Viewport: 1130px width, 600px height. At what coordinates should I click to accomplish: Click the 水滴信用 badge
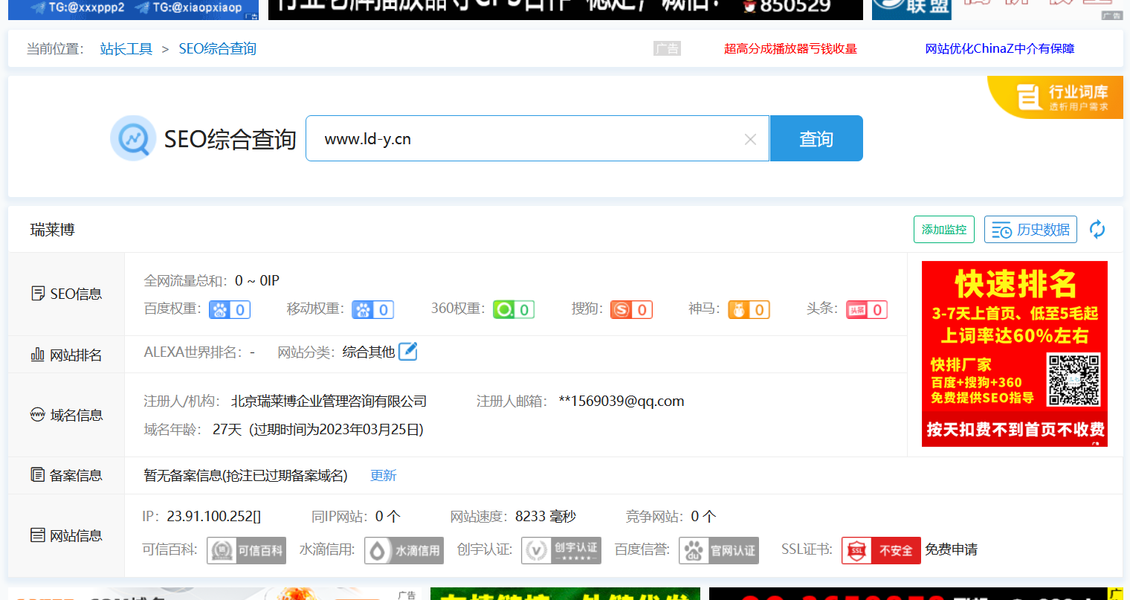(404, 550)
